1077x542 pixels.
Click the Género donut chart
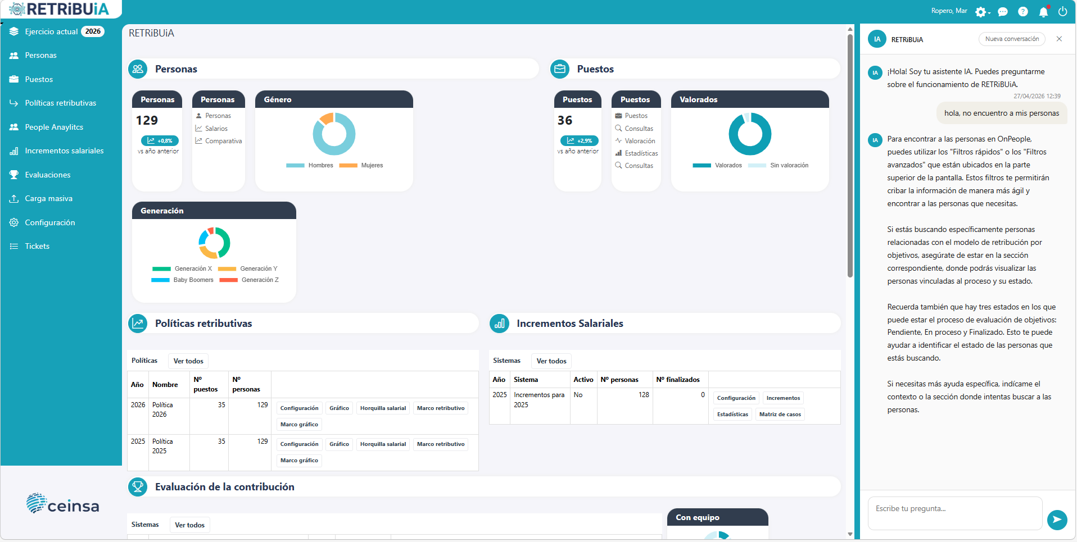coord(334,134)
